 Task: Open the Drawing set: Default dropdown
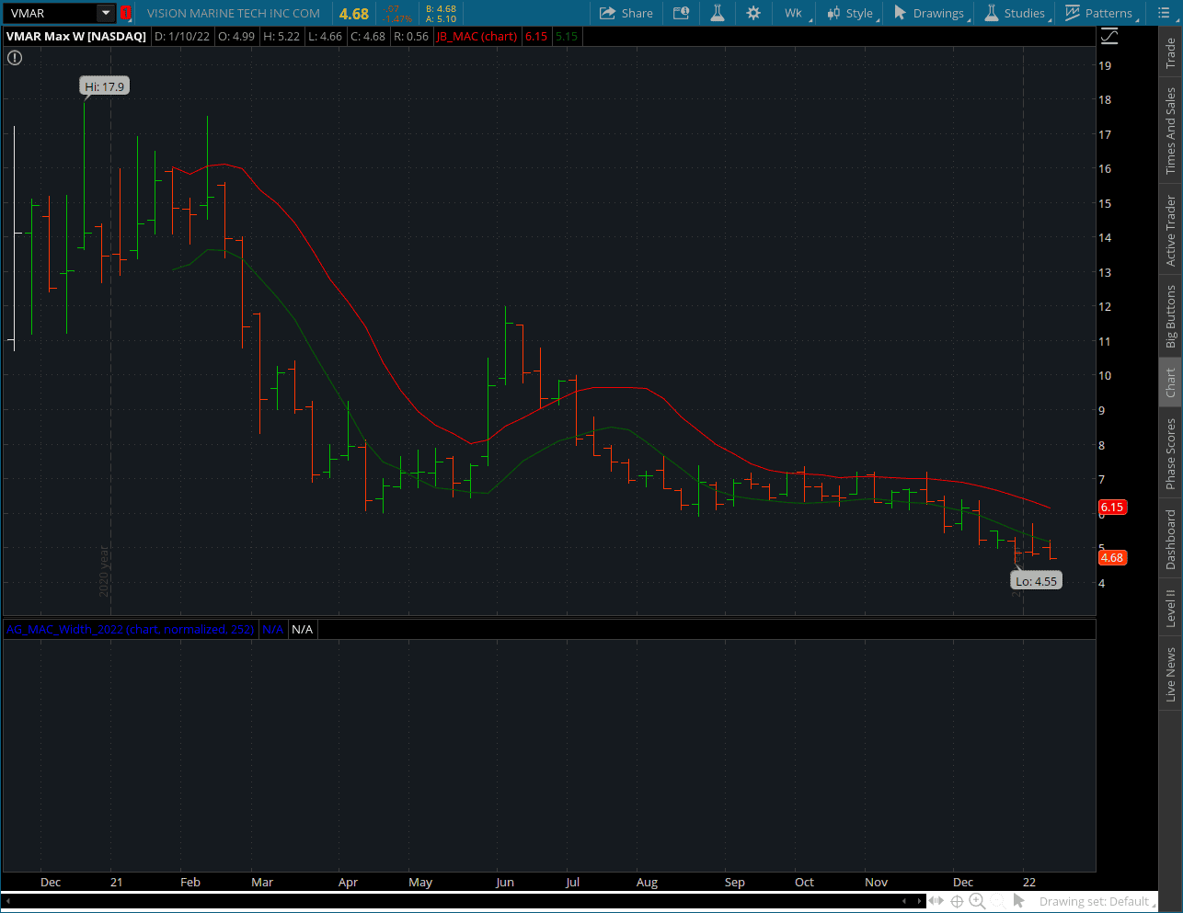(x=1097, y=901)
